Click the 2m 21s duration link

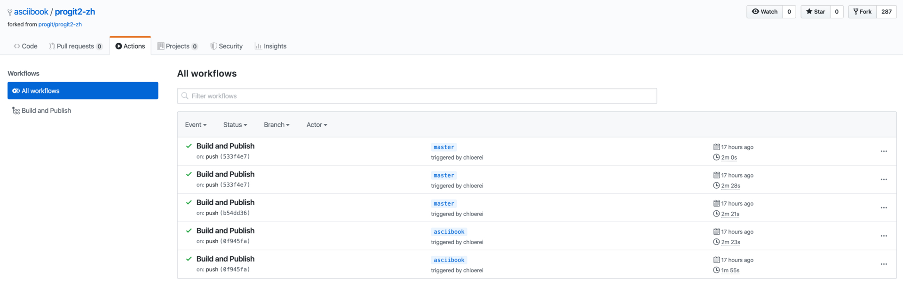tap(730, 214)
